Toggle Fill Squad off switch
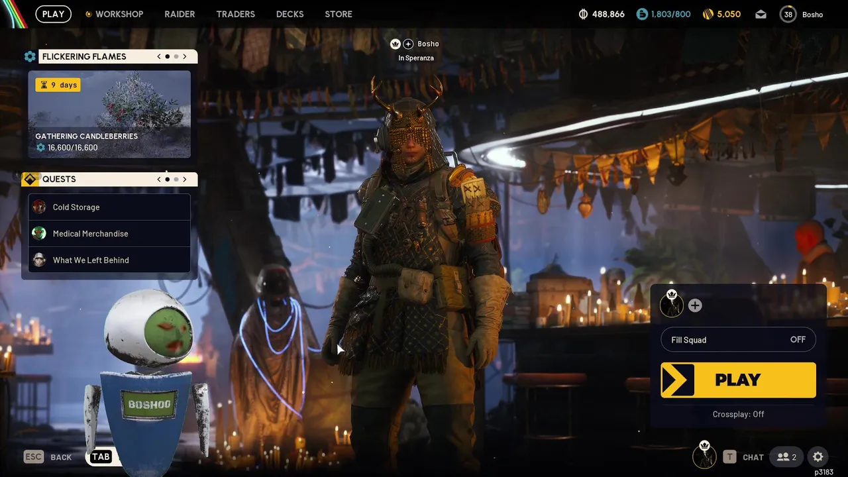This screenshot has height=477, width=848. 738,339
